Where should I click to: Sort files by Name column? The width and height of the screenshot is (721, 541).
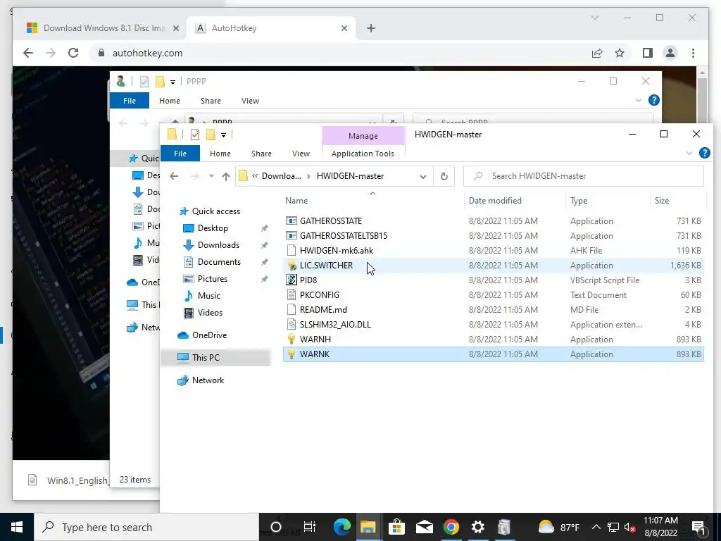pos(296,201)
